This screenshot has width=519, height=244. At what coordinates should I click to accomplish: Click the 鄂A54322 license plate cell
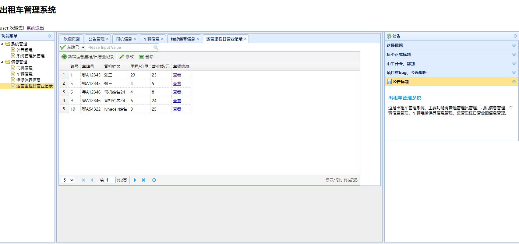(x=91, y=109)
